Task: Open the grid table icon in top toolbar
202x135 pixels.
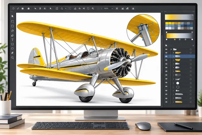Action: coord(23,9)
